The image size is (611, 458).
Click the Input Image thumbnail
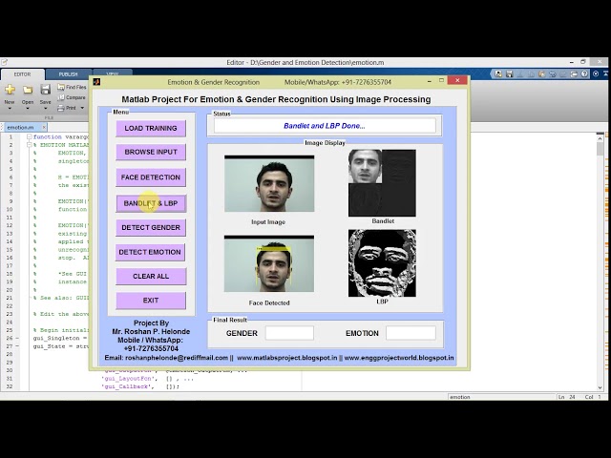(269, 183)
